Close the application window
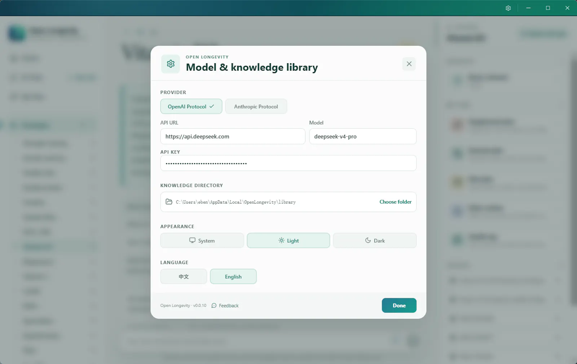Screen dimensions: 577x364 pos(567,8)
